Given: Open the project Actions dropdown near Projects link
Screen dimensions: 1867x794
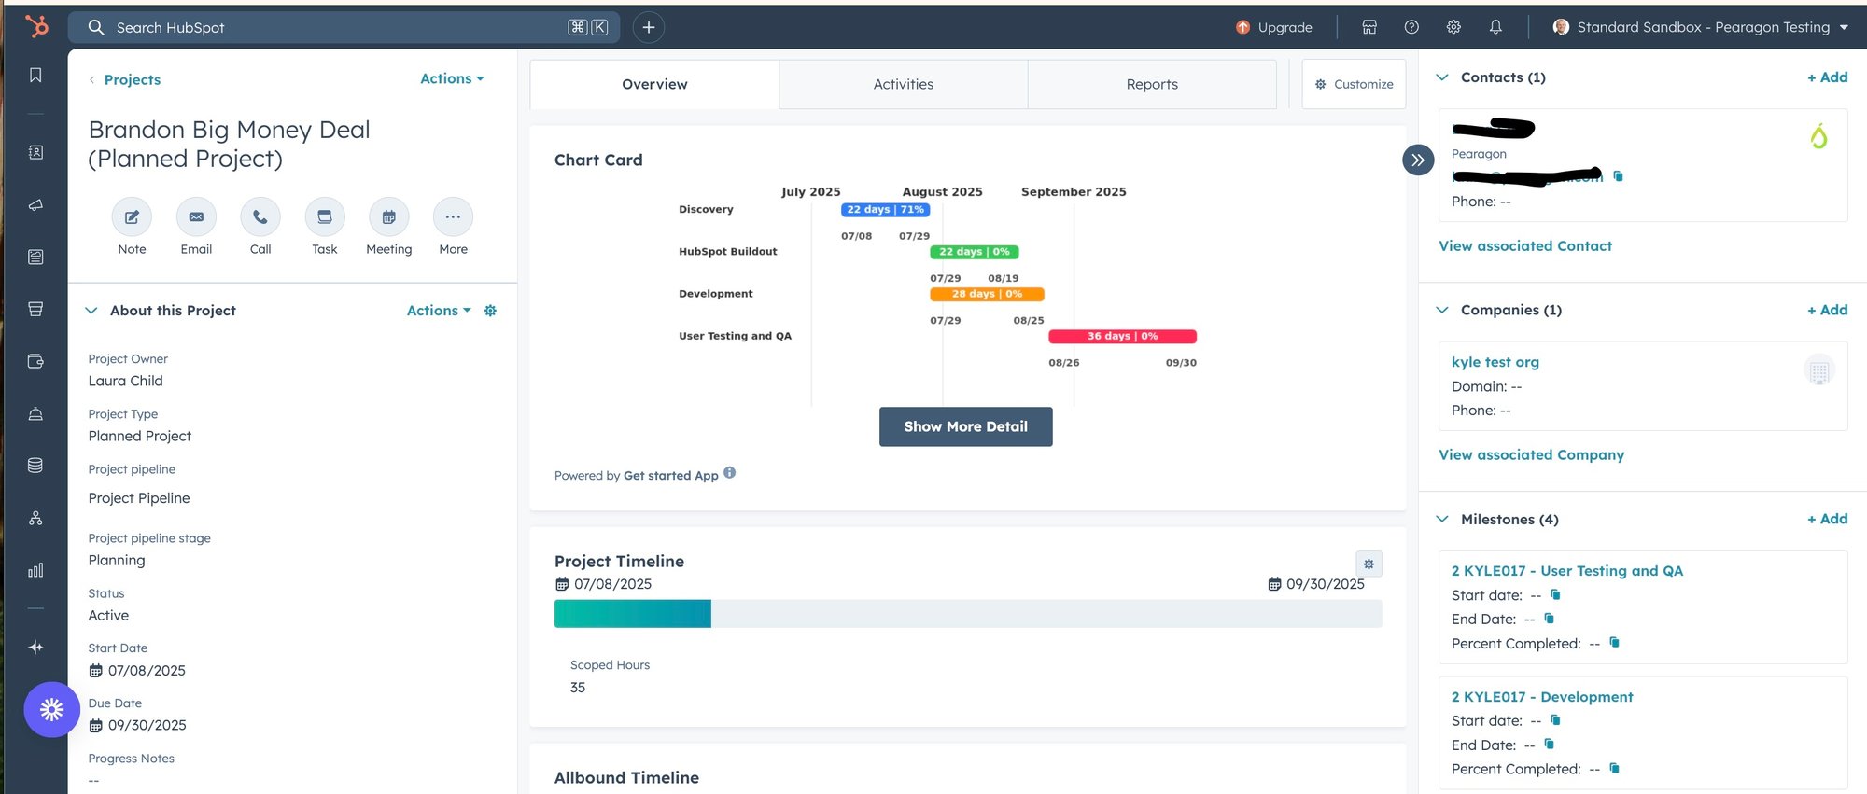Looking at the screenshot, I should (452, 78).
